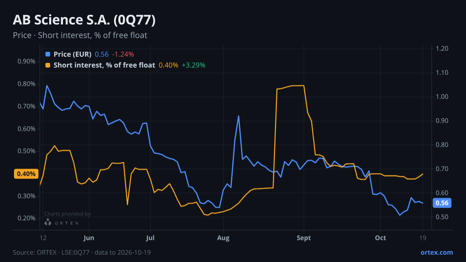The image size is (466, 262).
Task: Click the Aug x-axis label
Action: point(223,238)
